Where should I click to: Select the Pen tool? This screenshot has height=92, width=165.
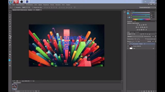coord(10,45)
